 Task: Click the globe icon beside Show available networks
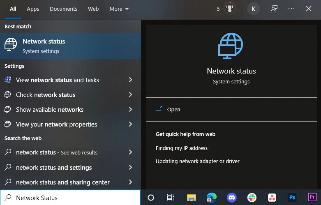coord(7,109)
